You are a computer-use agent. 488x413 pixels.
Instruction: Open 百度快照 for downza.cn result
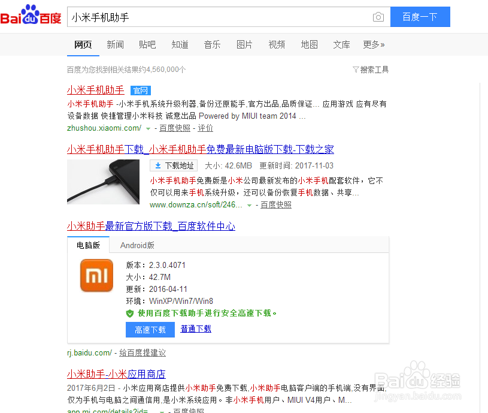(276, 204)
